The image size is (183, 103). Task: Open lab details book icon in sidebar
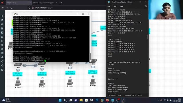click(x=2, y=53)
